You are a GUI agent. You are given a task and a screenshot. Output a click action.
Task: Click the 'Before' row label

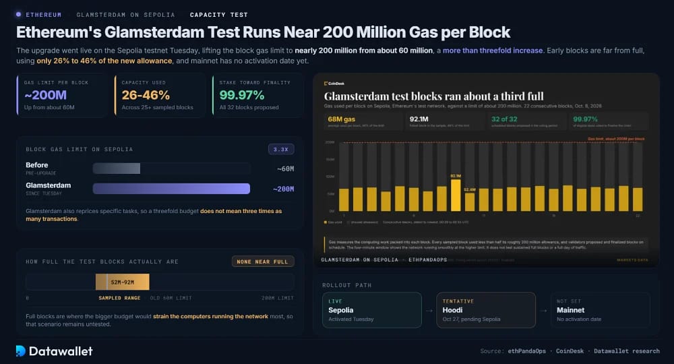[x=37, y=165]
